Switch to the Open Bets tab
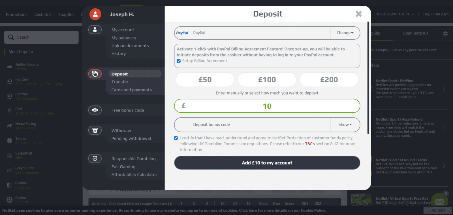 pyautogui.click(x=415, y=33)
